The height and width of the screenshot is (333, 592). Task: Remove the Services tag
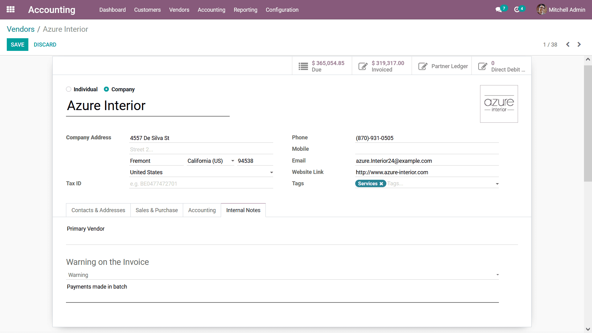(381, 184)
